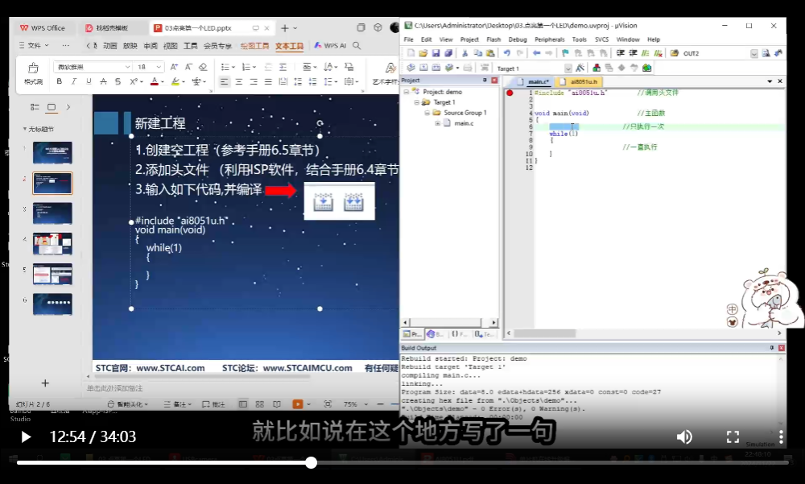
Task: Toggle Italic formatting in WPS
Action: pyautogui.click(x=74, y=81)
